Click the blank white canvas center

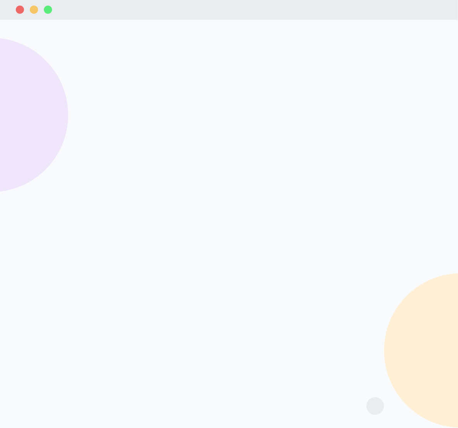pos(229,224)
